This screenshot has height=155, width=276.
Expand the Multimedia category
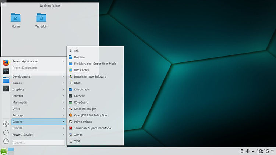click(39, 102)
